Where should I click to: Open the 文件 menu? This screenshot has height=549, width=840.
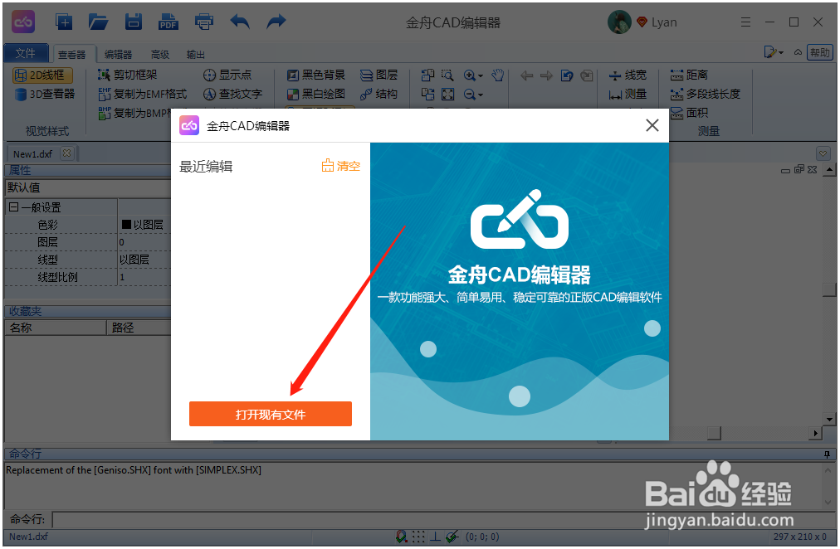click(26, 54)
